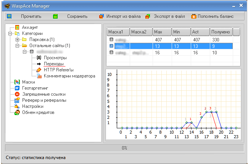Viewport: 248px width, 164px height.
Task: Click the Аккаунт tree icon
Action: [x=17, y=27]
